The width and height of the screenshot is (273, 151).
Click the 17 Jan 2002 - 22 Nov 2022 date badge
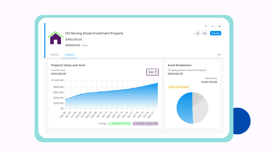[146, 124]
